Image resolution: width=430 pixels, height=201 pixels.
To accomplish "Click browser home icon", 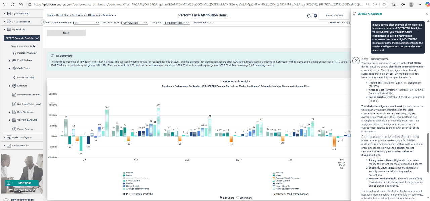I will pos(21,5).
